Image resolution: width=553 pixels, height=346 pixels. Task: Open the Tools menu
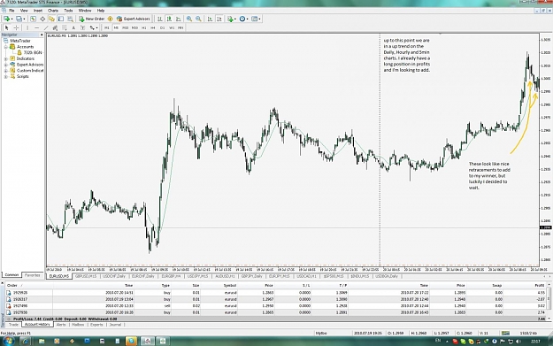pyautogui.click(x=68, y=11)
